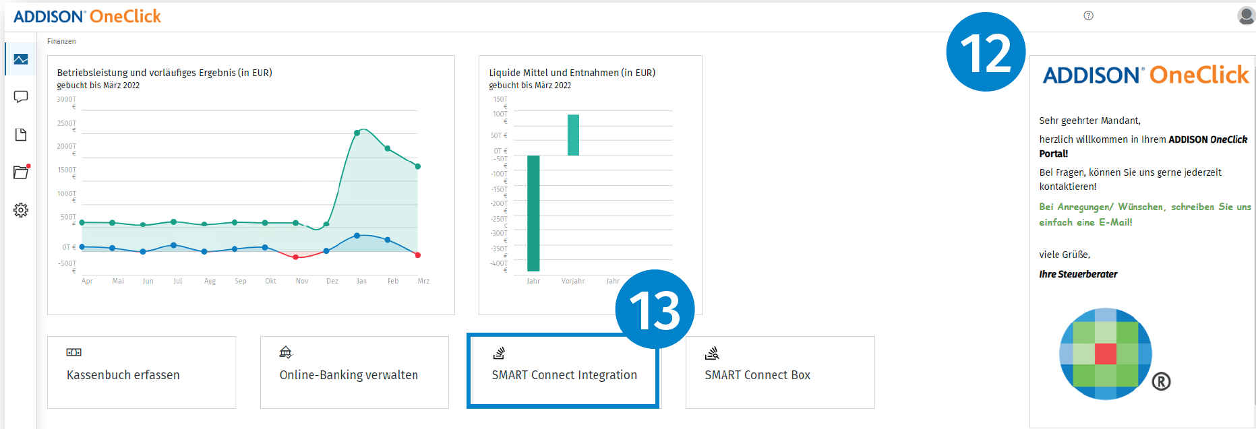Open the Online-Banking verwalten tile
Screen dimensions: 1256x429
point(355,372)
